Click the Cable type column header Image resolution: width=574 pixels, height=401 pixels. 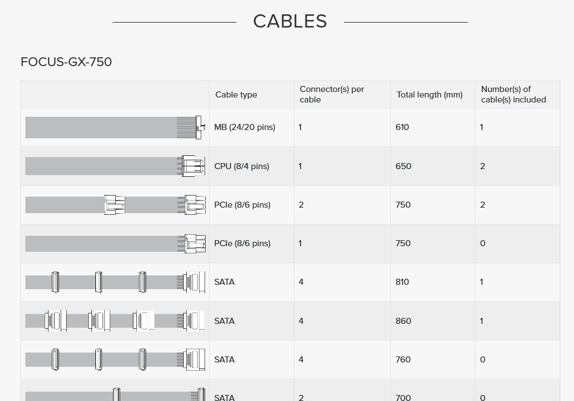pyautogui.click(x=236, y=95)
